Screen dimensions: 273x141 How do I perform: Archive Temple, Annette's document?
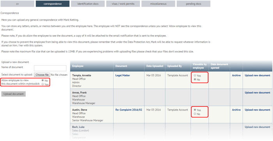[x=236, y=75]
